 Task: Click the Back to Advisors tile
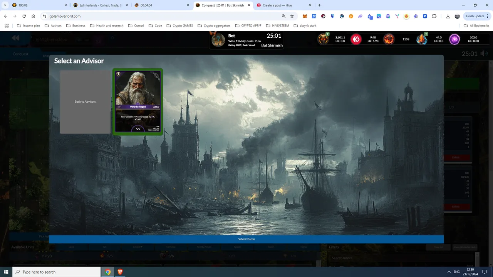click(x=85, y=102)
